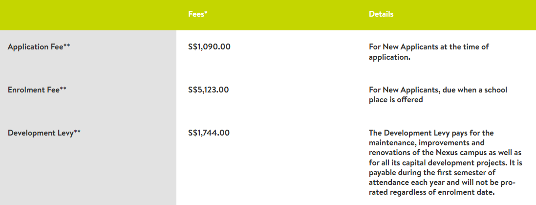This screenshot has height=205, width=536.
Task: Click the S$5,123.00 enrolment fee amount
Action: coord(209,90)
